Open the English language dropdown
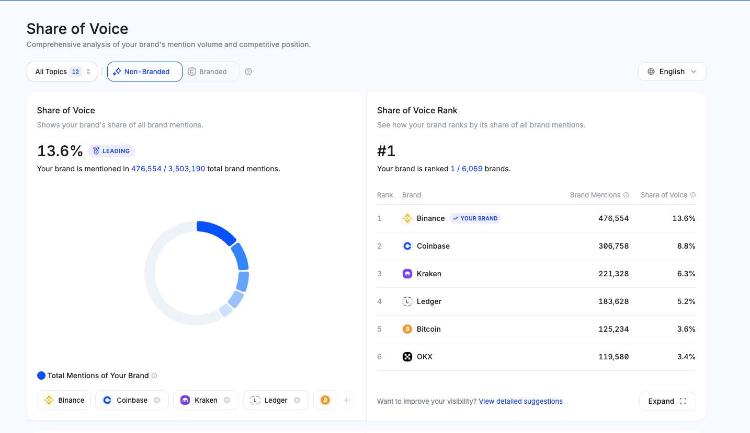 click(x=672, y=72)
